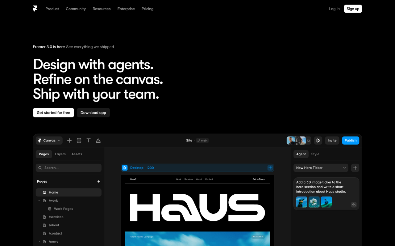Screen dimensions: 395x246
Task: Click the collection icon beside Work Pages
Action: pos(50,209)
